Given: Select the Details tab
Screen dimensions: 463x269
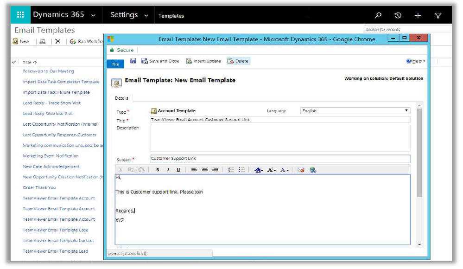Looking at the screenshot, I should pos(122,98).
